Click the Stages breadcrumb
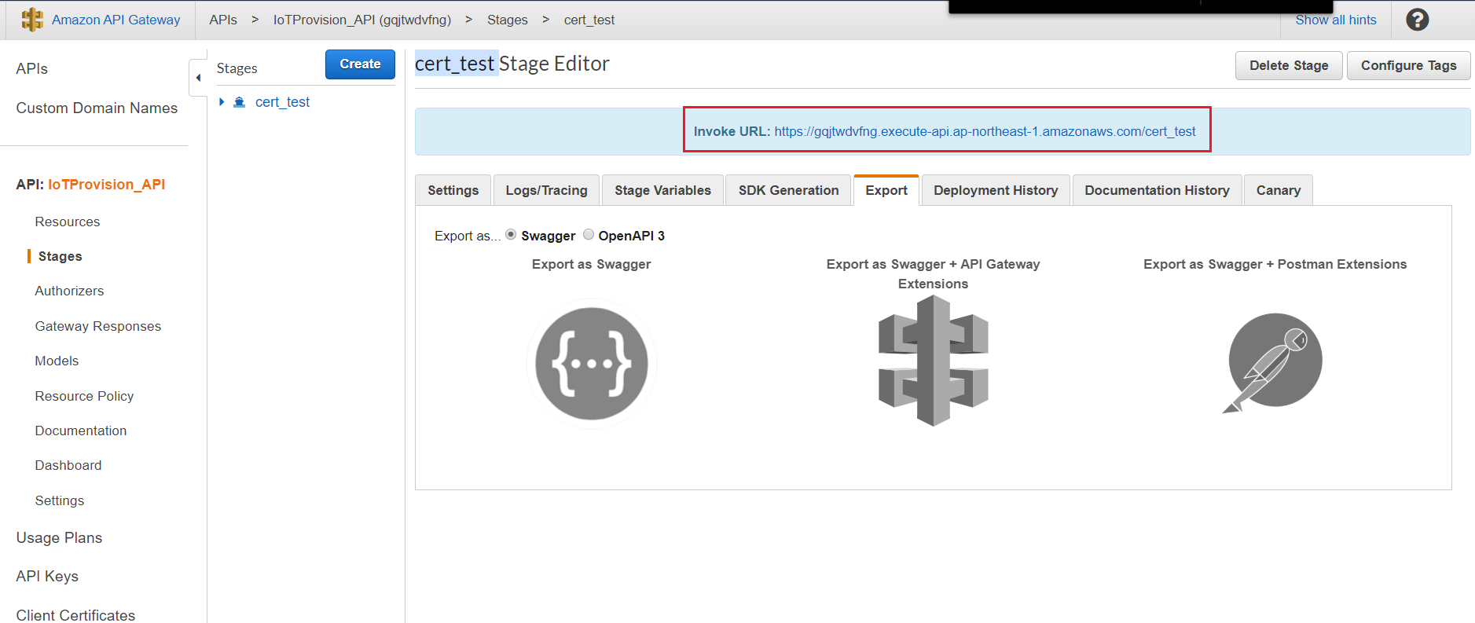Image resolution: width=1475 pixels, height=623 pixels. tap(507, 20)
